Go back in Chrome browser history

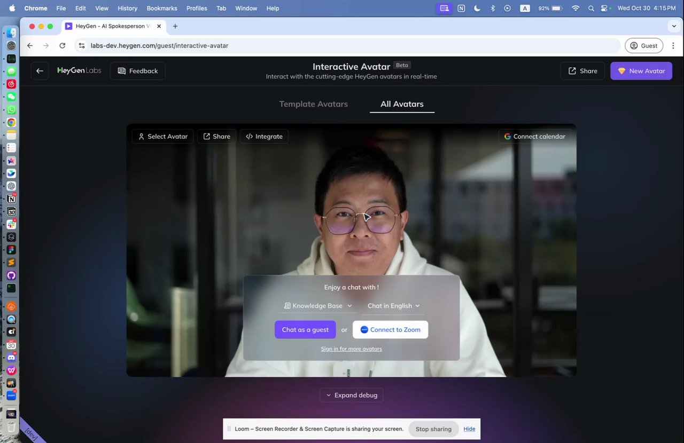30,46
